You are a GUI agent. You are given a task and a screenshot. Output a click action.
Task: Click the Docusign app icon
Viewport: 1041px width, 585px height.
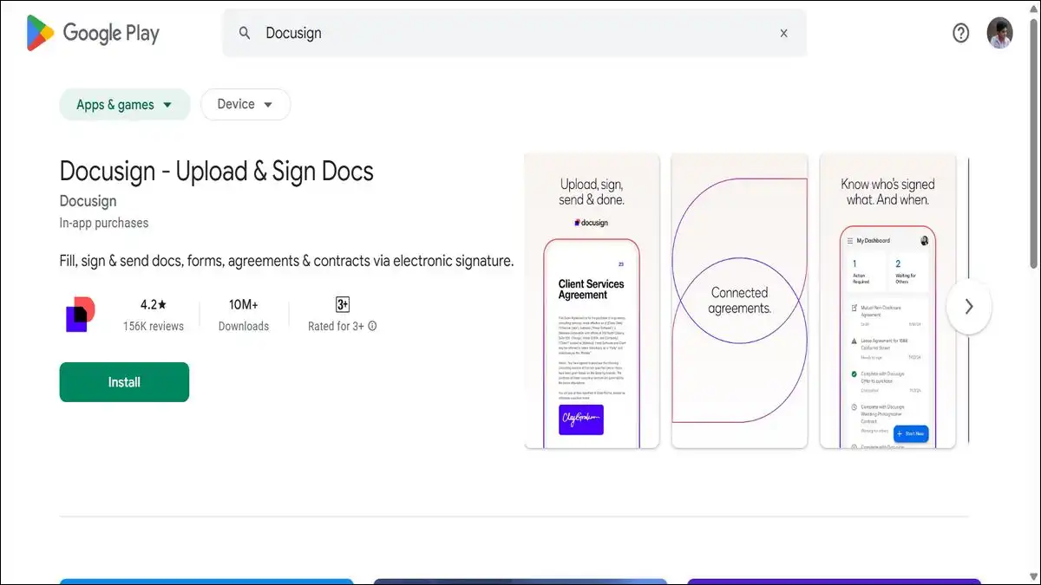81,315
